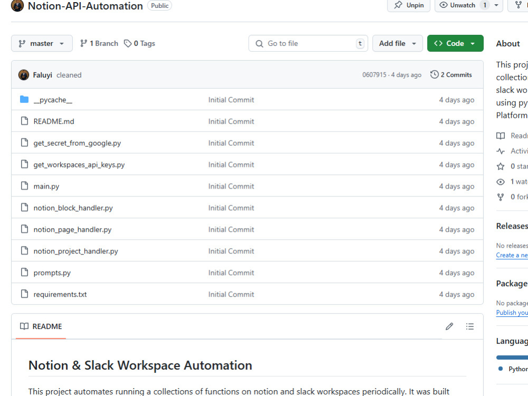Click the tag icon beside 0 Tags

click(128, 43)
